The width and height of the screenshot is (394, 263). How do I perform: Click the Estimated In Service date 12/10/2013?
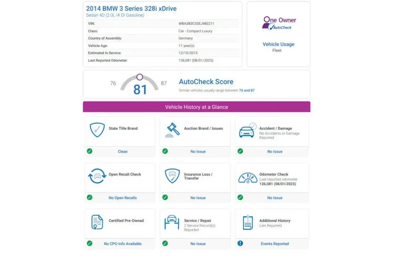pyautogui.click(x=188, y=53)
